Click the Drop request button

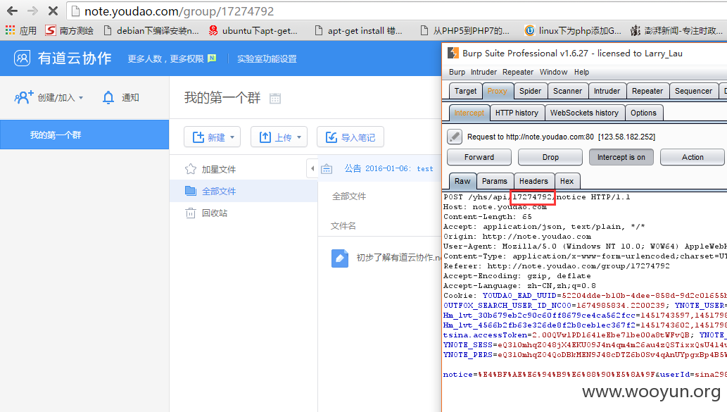tap(550, 157)
